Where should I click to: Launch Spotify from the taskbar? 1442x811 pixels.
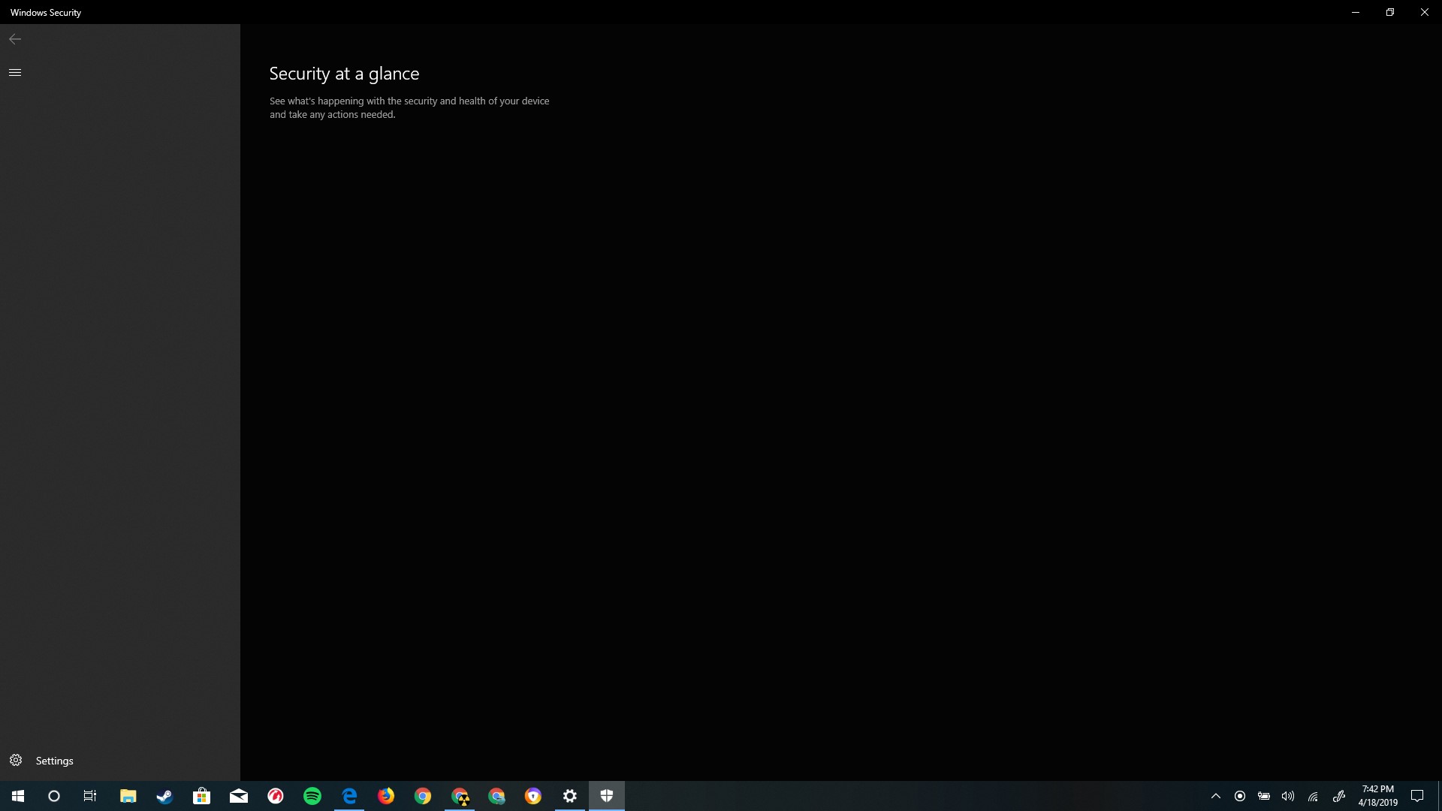coord(312,796)
